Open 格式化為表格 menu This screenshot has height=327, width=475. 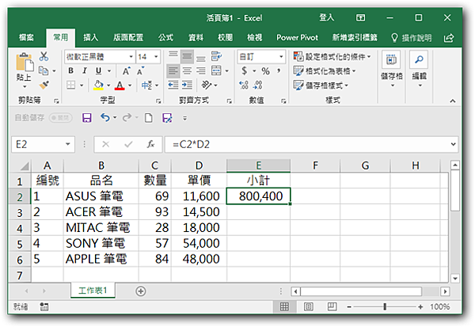click(x=325, y=71)
